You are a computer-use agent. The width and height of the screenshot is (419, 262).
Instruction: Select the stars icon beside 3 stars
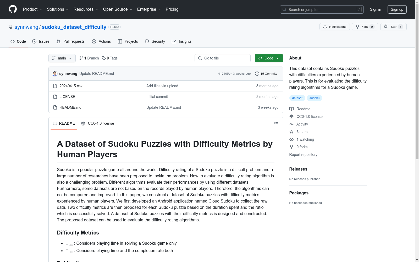[x=291, y=132]
